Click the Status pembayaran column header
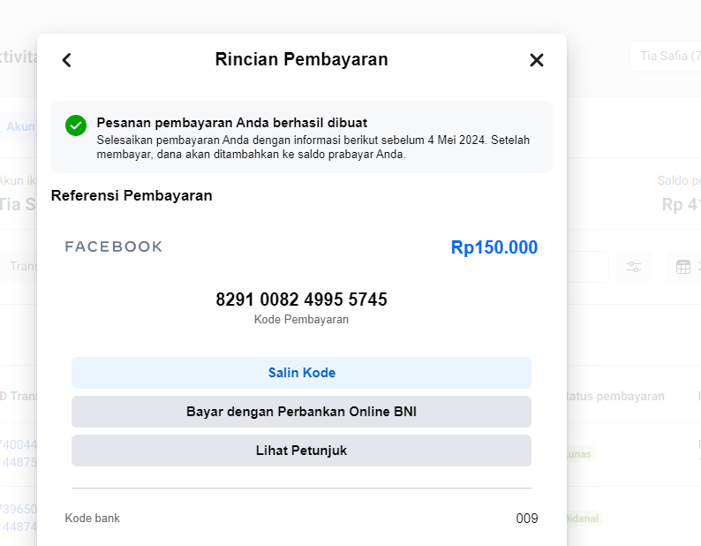 click(x=616, y=397)
